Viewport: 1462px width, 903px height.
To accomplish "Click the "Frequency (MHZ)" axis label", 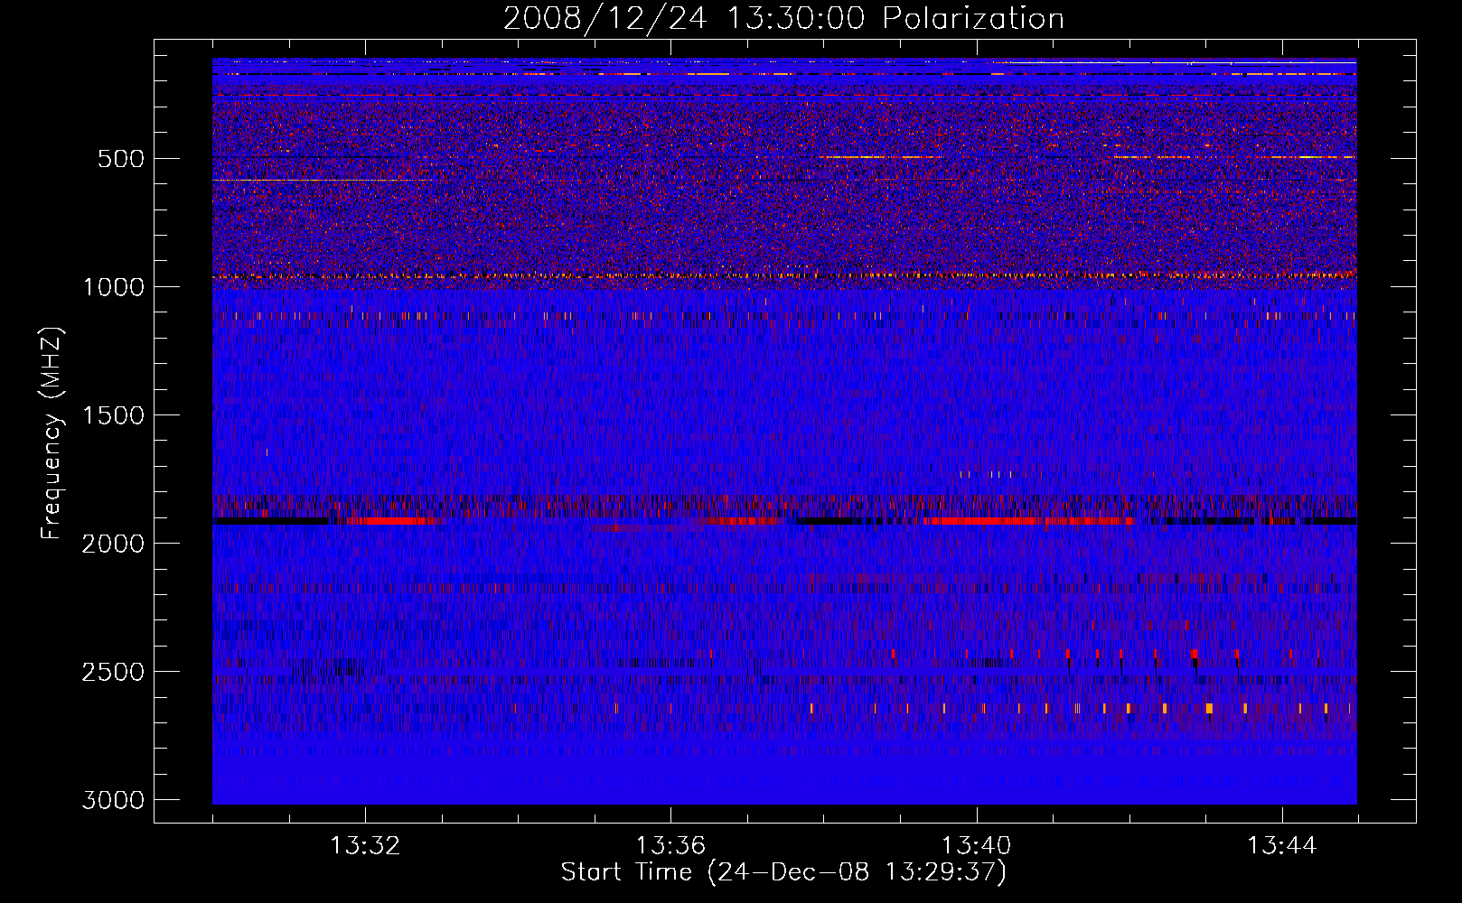I will click(52, 433).
